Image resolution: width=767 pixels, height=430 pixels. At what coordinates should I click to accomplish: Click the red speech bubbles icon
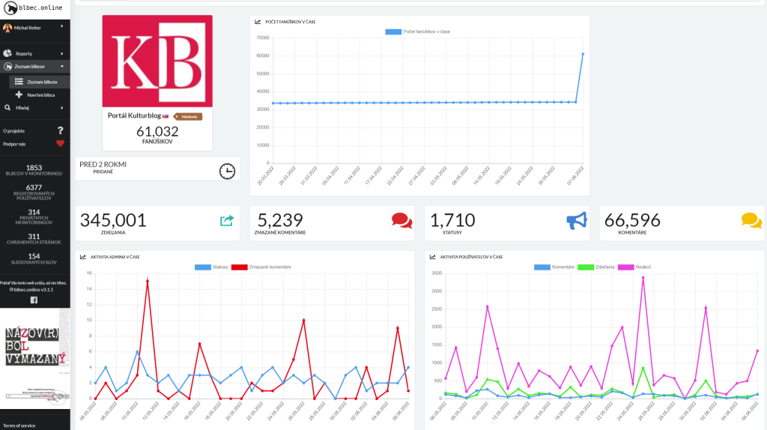pyautogui.click(x=401, y=221)
